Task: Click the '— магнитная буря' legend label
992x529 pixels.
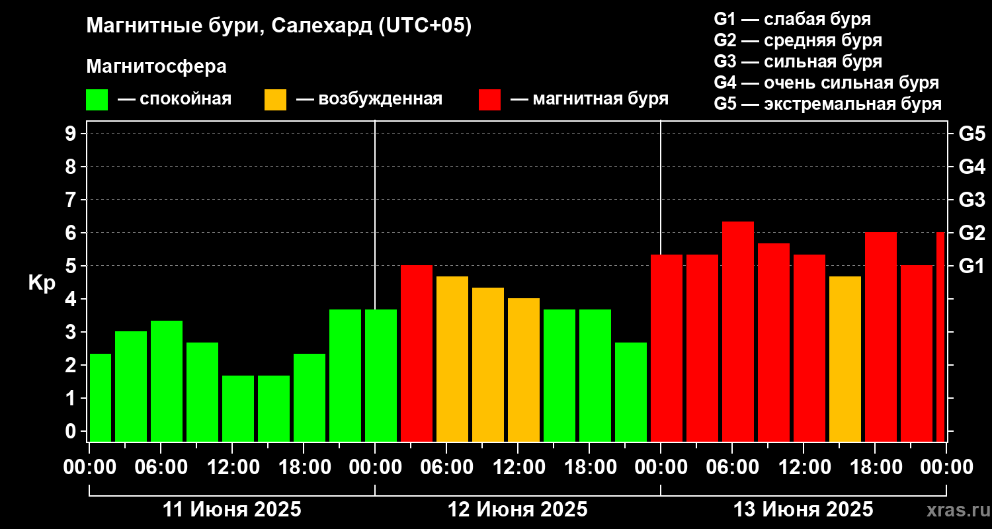Action: [589, 99]
